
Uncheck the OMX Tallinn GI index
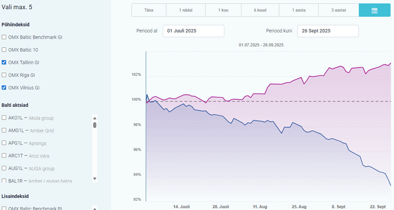pos(4,62)
